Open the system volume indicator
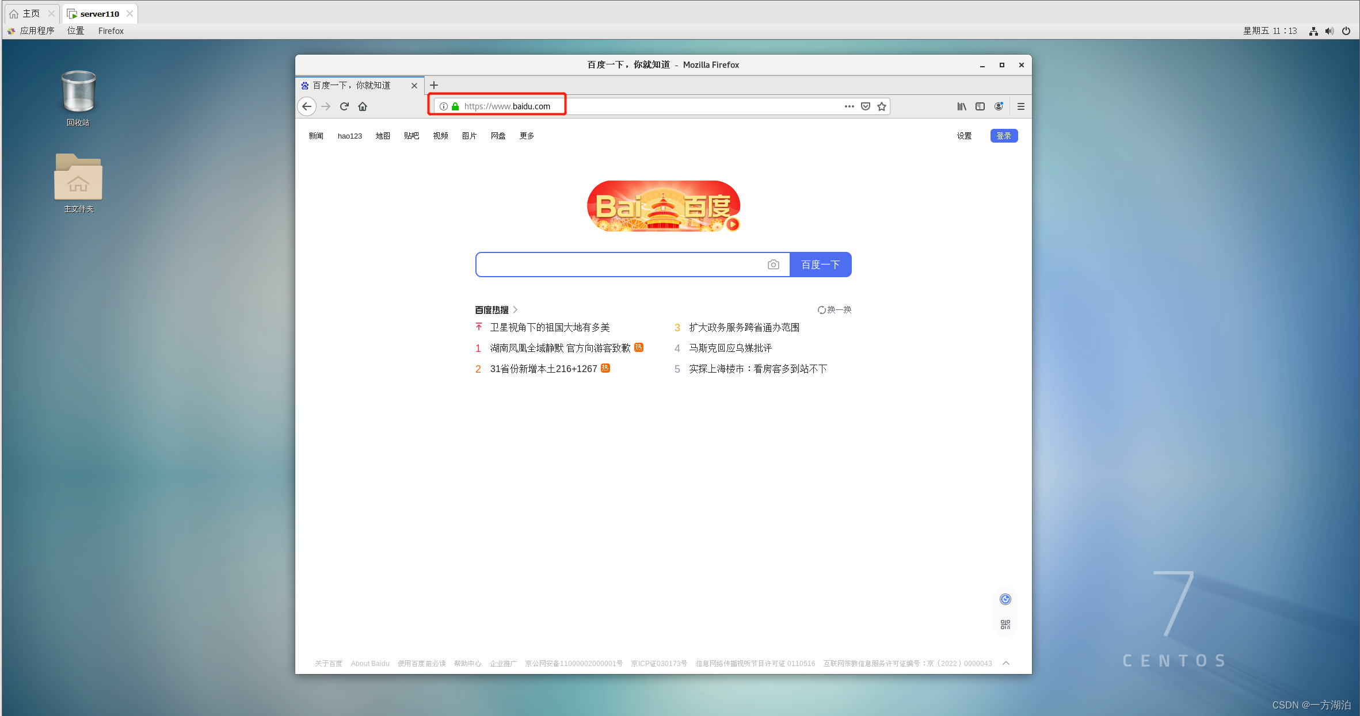Image resolution: width=1360 pixels, height=716 pixels. (1329, 31)
